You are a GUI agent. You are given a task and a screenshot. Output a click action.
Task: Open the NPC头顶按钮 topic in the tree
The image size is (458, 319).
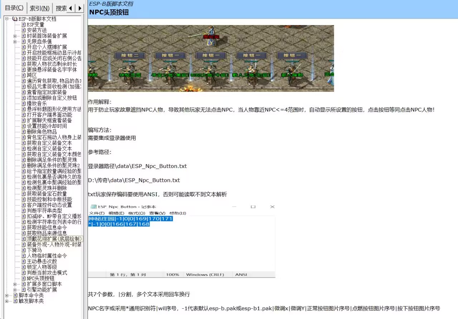point(40,278)
